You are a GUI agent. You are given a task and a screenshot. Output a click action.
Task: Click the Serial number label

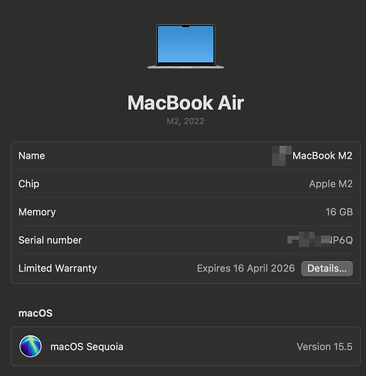50,240
